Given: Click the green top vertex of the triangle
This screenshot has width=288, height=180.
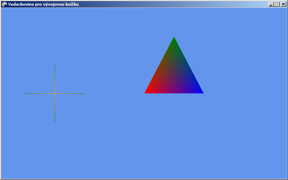Looking at the screenshot, I should (174, 38).
